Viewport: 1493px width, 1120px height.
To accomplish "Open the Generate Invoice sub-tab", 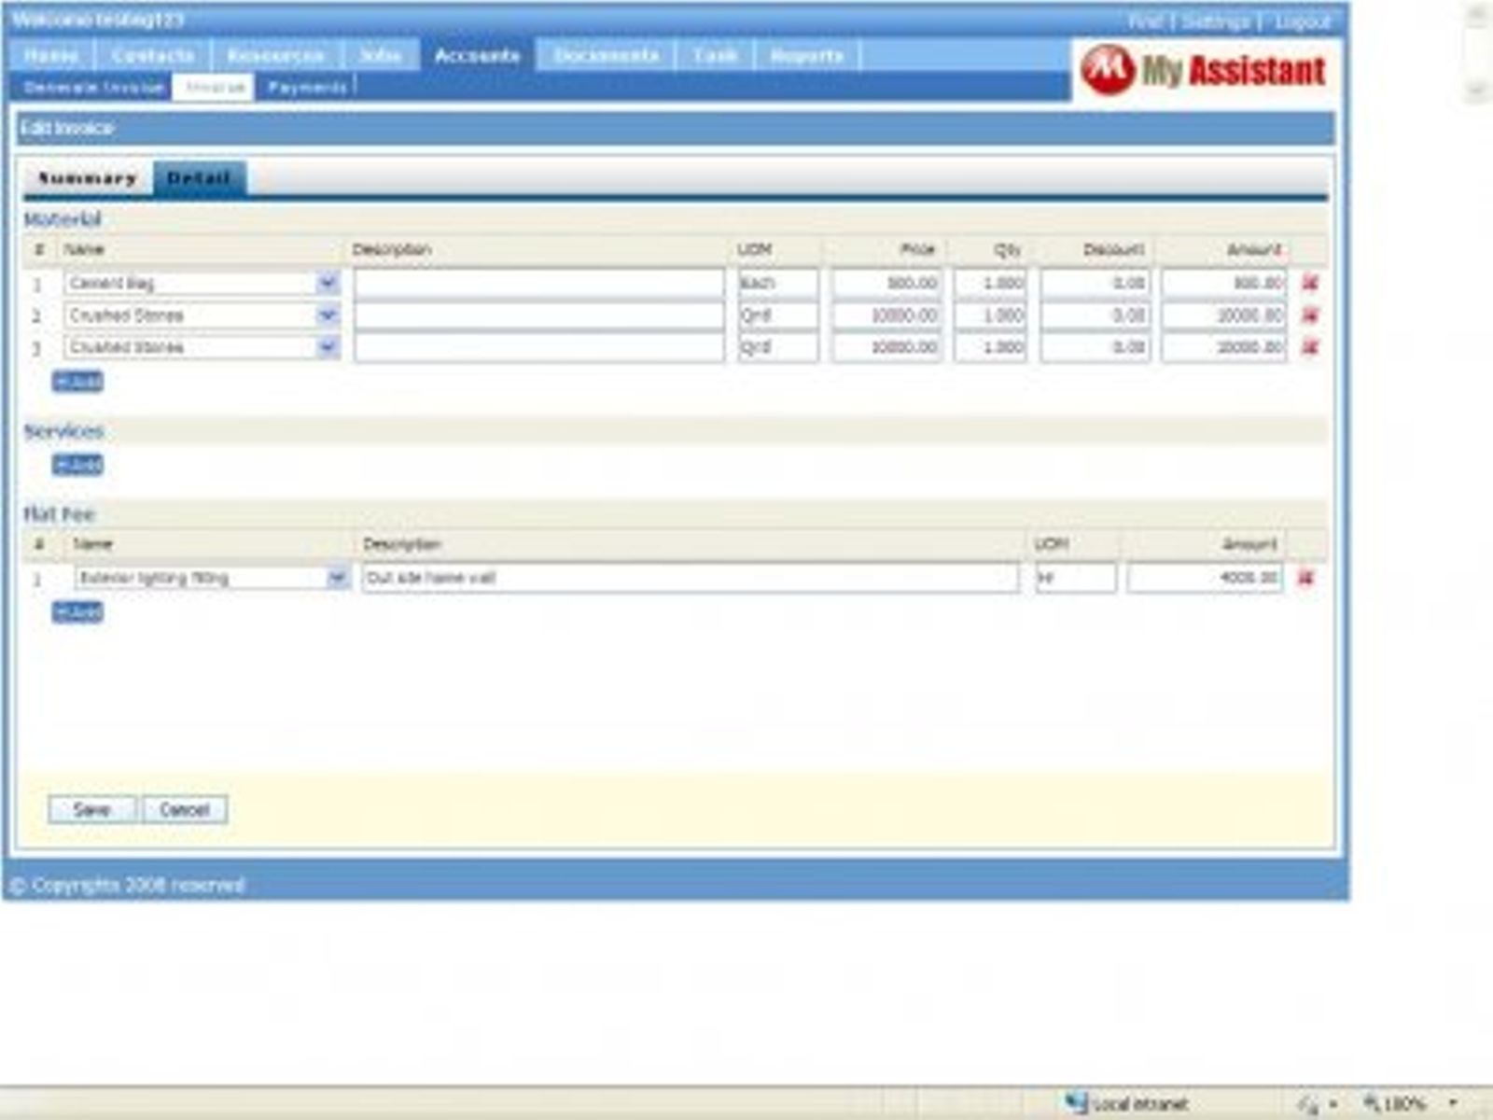I will [x=93, y=88].
